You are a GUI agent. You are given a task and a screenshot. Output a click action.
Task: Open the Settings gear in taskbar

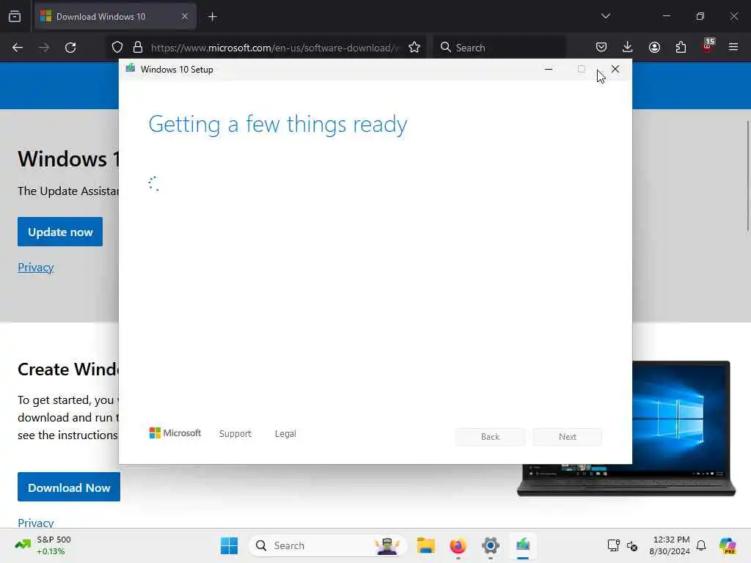pyautogui.click(x=491, y=545)
